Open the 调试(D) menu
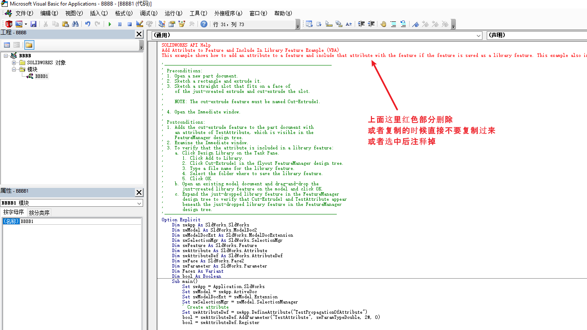The height and width of the screenshot is (330, 587). tap(148, 13)
